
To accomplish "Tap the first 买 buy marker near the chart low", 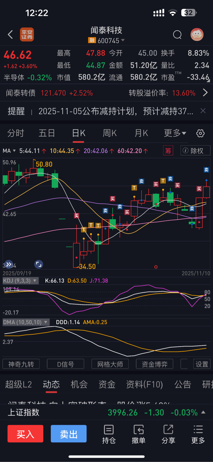I will 77,215.
